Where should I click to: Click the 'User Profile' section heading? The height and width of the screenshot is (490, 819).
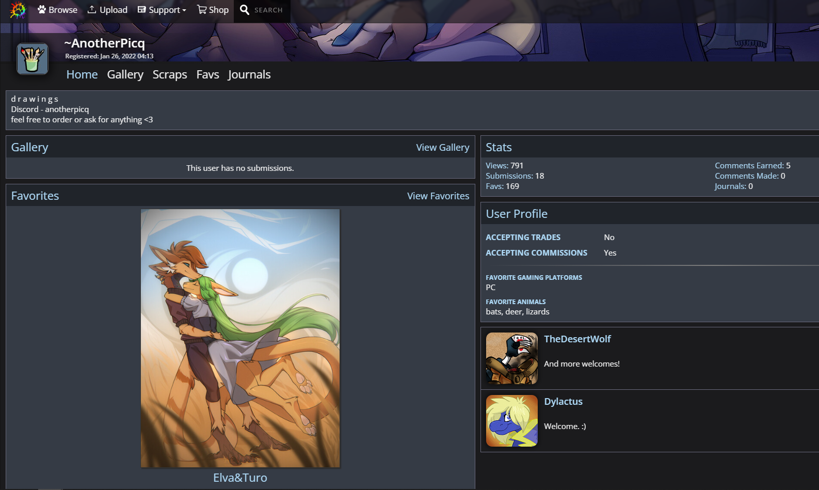[x=517, y=214]
